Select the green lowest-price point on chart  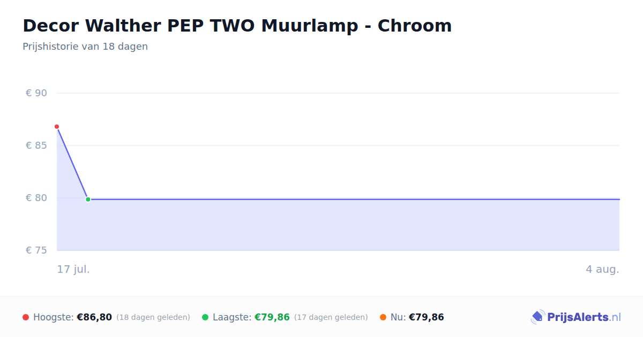pos(88,200)
